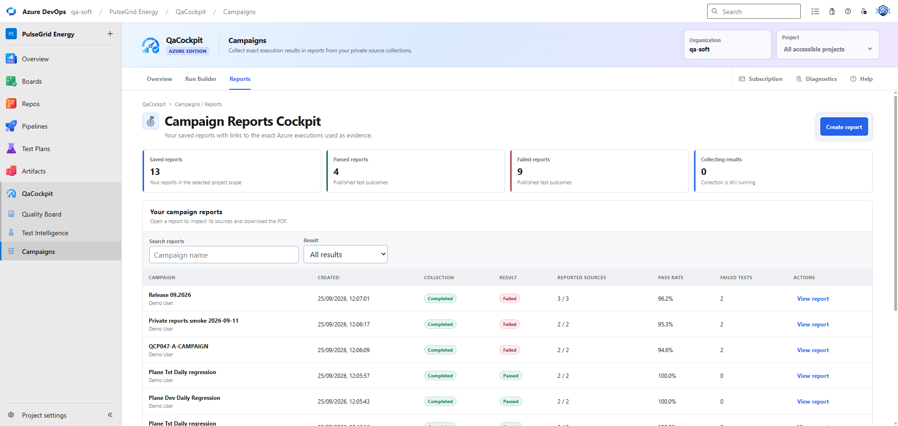View report for Plane Dev Daily Regression
The image size is (898, 426).
[x=813, y=402]
